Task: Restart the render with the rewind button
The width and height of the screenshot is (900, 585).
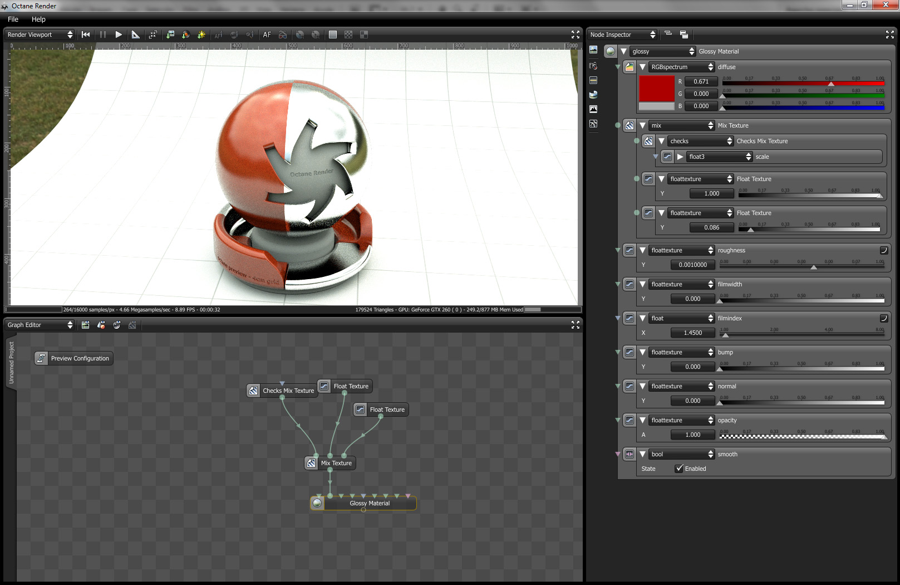Action: click(x=86, y=35)
